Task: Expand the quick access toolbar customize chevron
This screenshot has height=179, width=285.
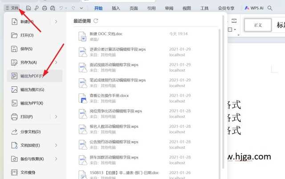Action: coord(81,8)
